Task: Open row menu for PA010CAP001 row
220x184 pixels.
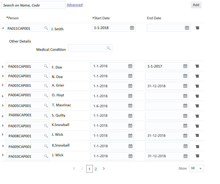Action: [x=197, y=156]
